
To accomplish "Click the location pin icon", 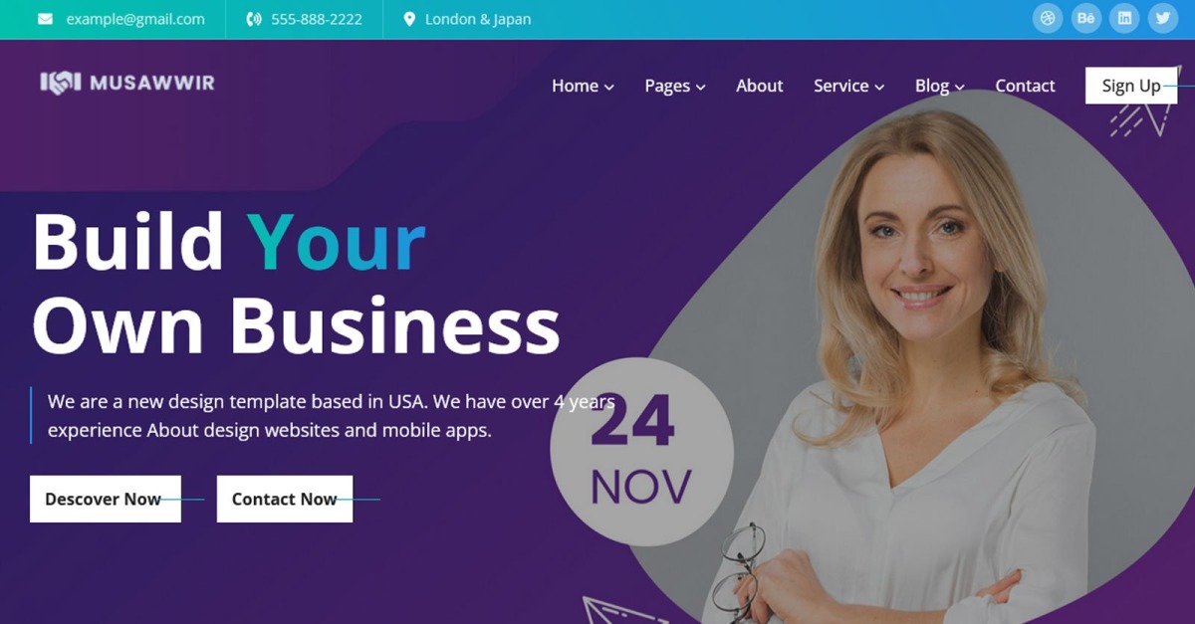I will coord(409,19).
